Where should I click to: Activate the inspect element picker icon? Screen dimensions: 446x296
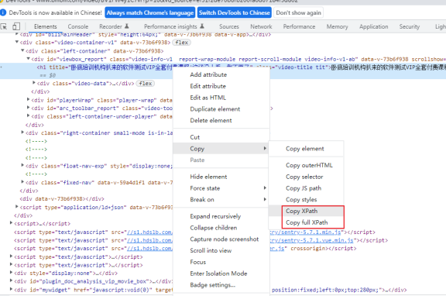(x=4, y=26)
